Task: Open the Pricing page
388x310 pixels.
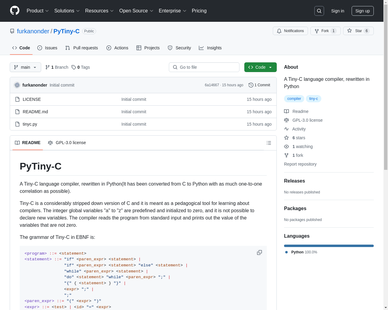Action: point(199,11)
